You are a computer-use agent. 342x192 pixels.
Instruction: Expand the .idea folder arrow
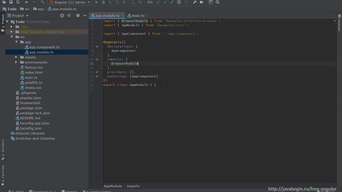[x=12, y=27]
